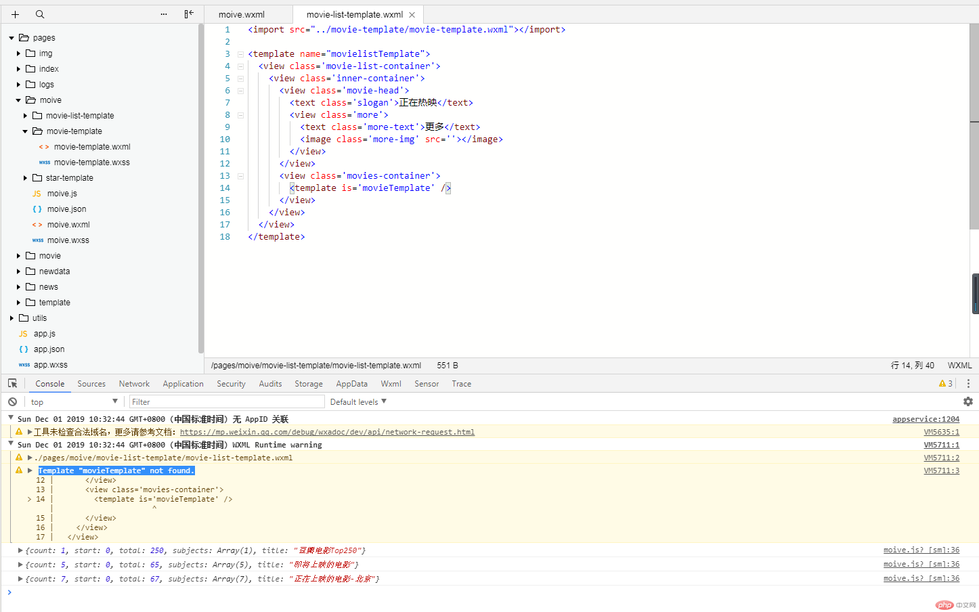
Task: Open the file tree more options ellipsis
Action: (x=164, y=14)
